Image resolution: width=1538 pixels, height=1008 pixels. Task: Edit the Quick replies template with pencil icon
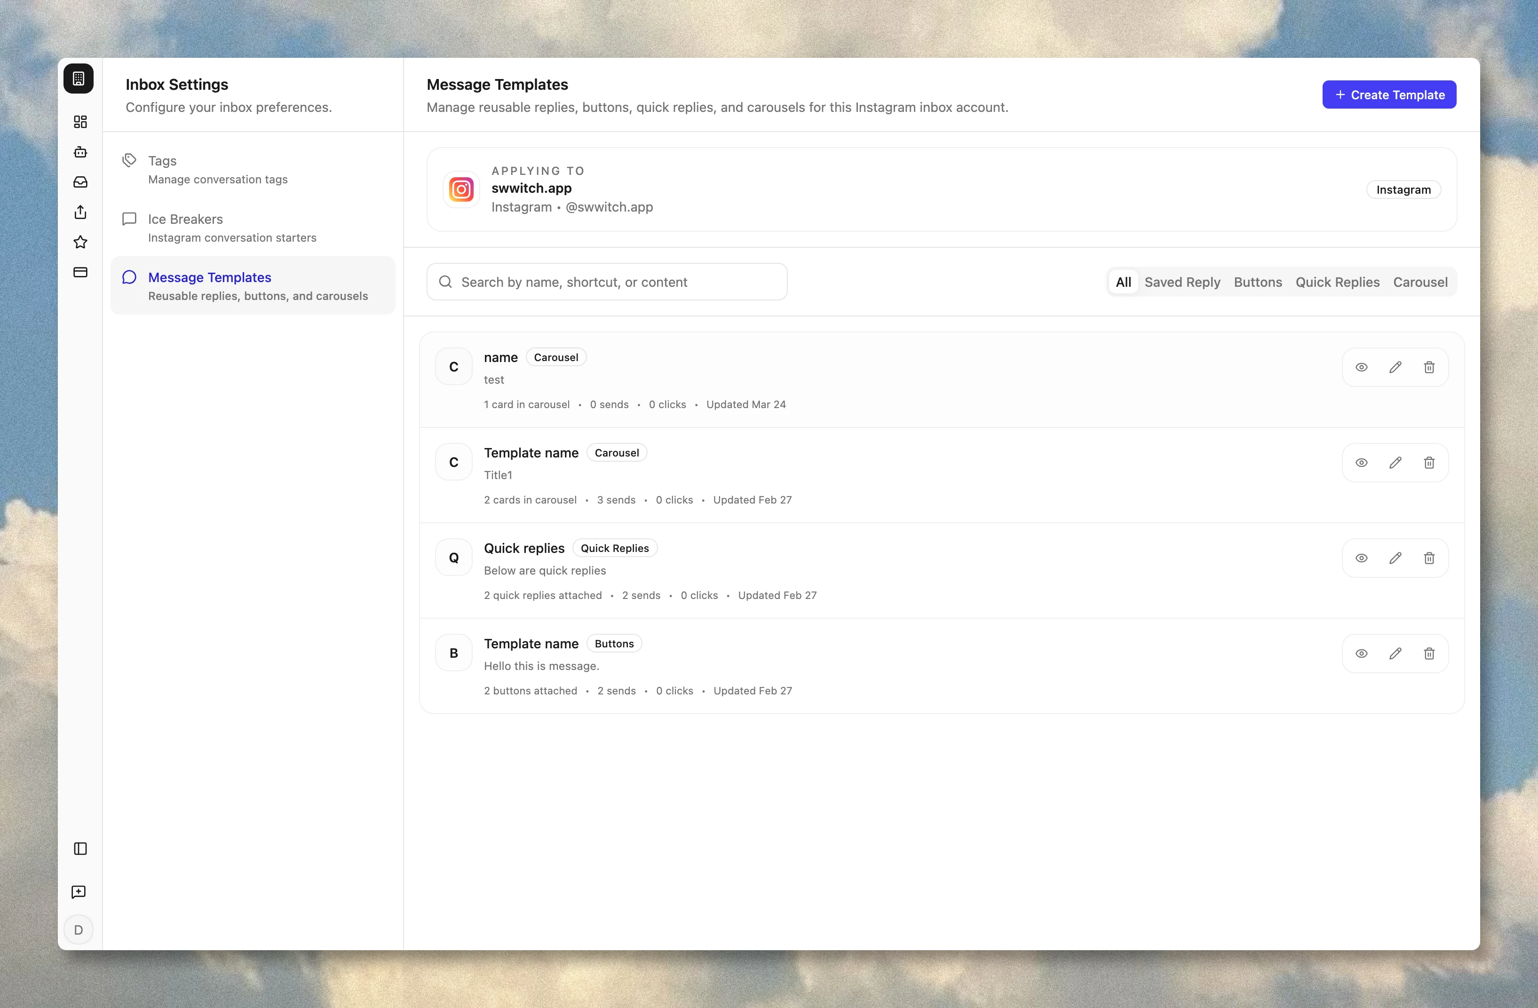point(1395,558)
